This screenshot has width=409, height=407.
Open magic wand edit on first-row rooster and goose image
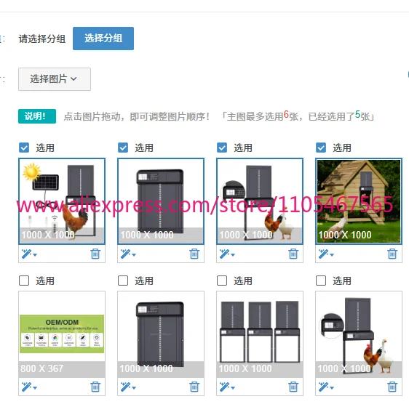point(227,254)
